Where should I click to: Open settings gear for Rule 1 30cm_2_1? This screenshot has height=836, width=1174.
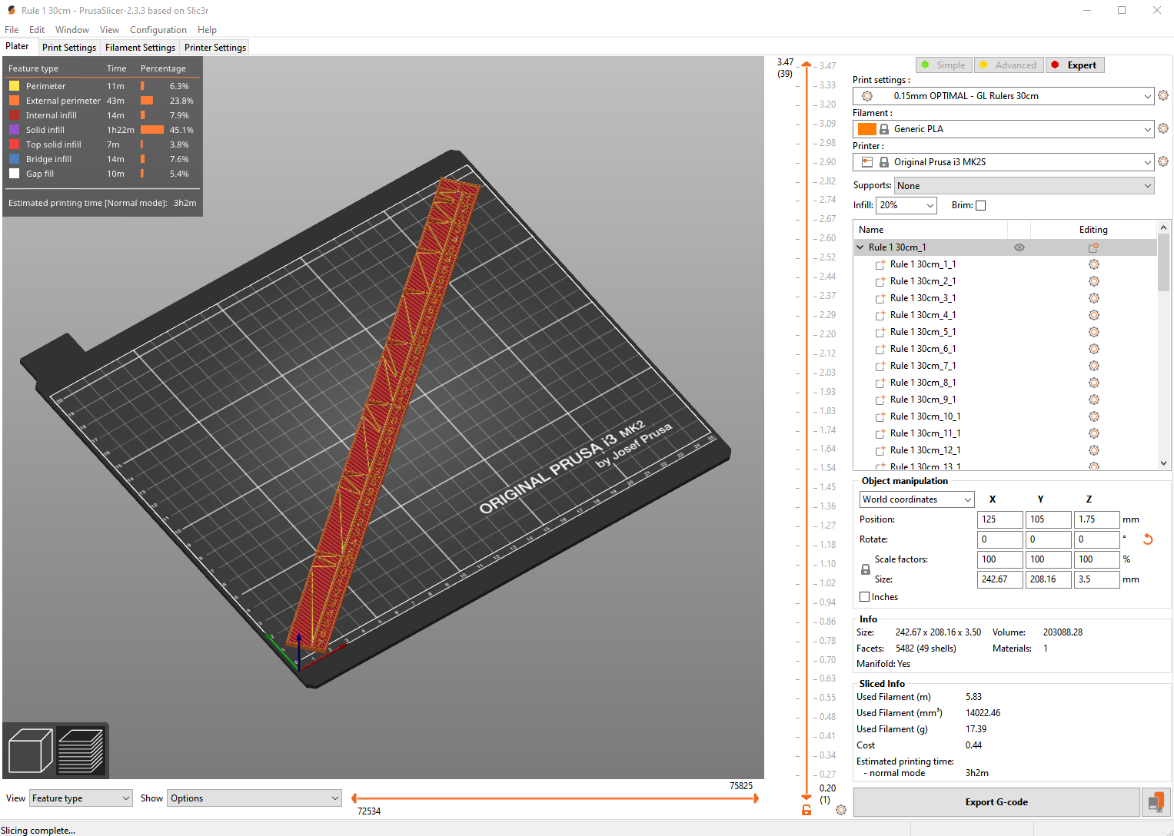pos(1093,281)
